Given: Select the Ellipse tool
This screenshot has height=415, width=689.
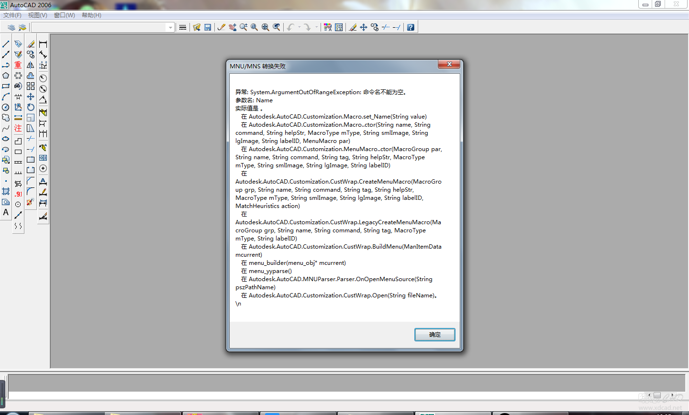Looking at the screenshot, I should 6,139.
